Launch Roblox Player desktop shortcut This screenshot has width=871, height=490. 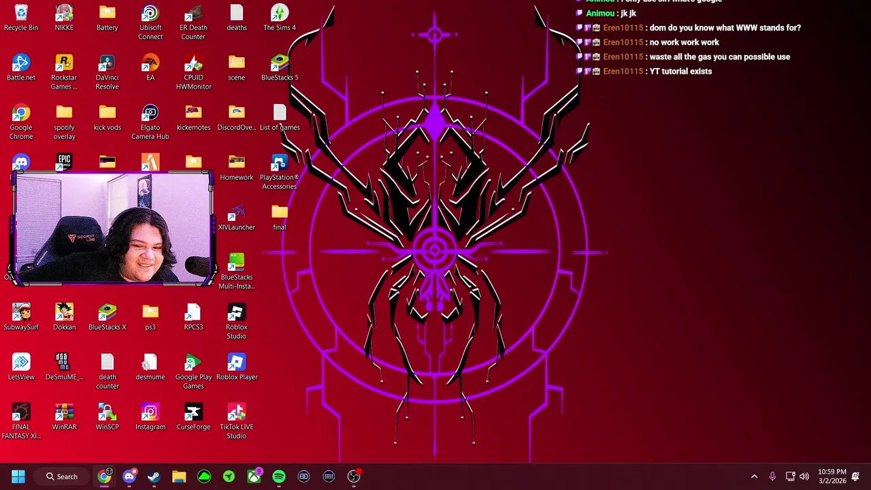point(237,367)
